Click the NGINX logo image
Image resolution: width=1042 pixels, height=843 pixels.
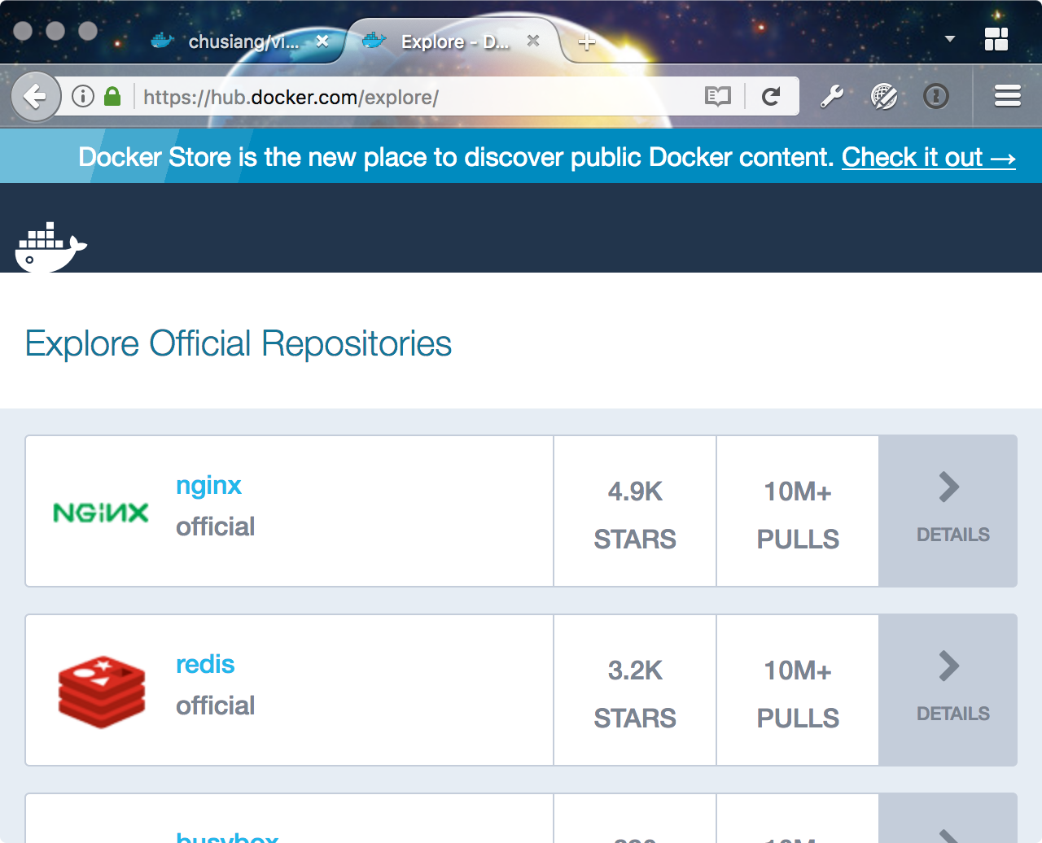(101, 512)
